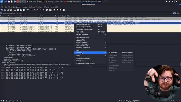The image size is (181, 102).
Task: Click the volume icon in system tray
Action: [x=167, y=1]
